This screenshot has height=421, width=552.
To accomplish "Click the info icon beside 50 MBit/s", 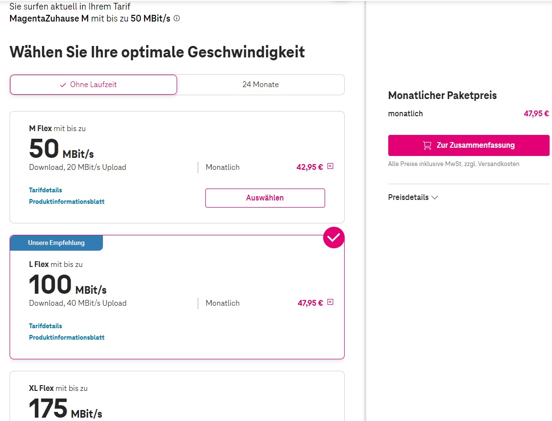I will coord(177,19).
